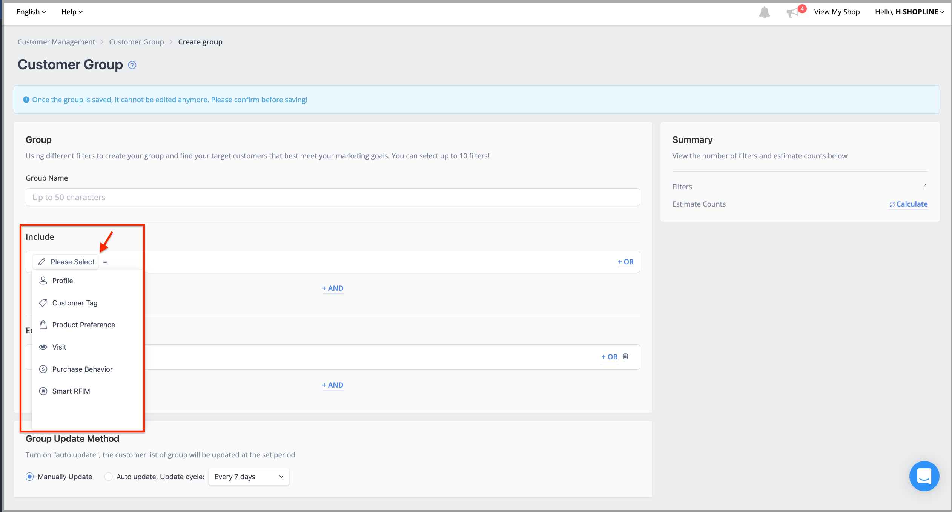This screenshot has width=952, height=512.
Task: Click the trash icon in Exclude row
Action: coord(625,356)
